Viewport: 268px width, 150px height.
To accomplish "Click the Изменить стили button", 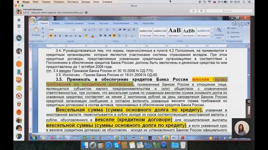I will [x=219, y=33].
